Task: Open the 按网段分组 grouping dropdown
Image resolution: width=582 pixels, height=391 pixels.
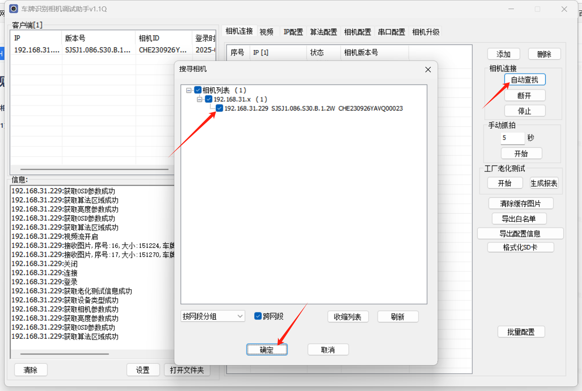Action: point(213,316)
